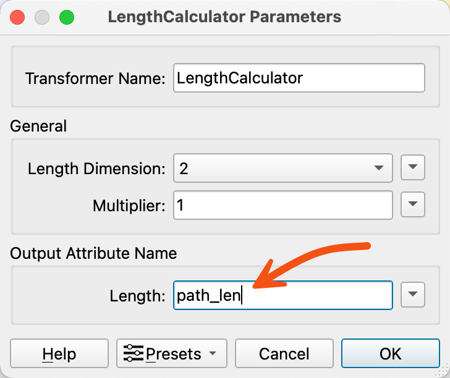Close the dialog with the red button
This screenshot has height=378, width=450.
pos(17,17)
